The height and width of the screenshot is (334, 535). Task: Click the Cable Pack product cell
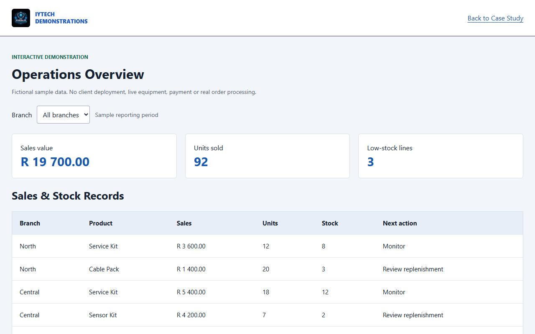[x=104, y=269]
